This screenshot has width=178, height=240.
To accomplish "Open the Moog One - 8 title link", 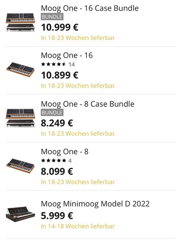I will point(65,152).
